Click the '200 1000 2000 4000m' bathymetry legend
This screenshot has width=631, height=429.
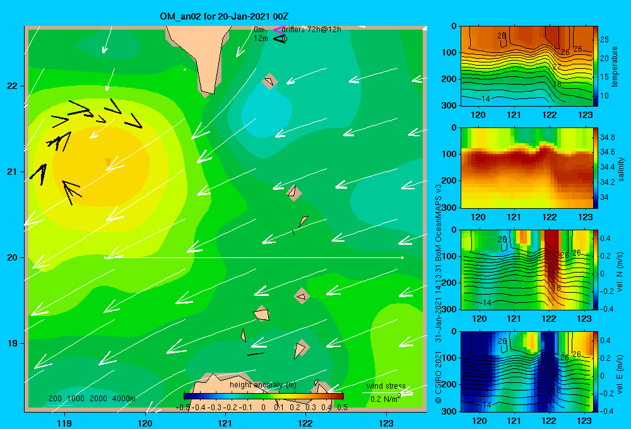pyautogui.click(x=92, y=399)
